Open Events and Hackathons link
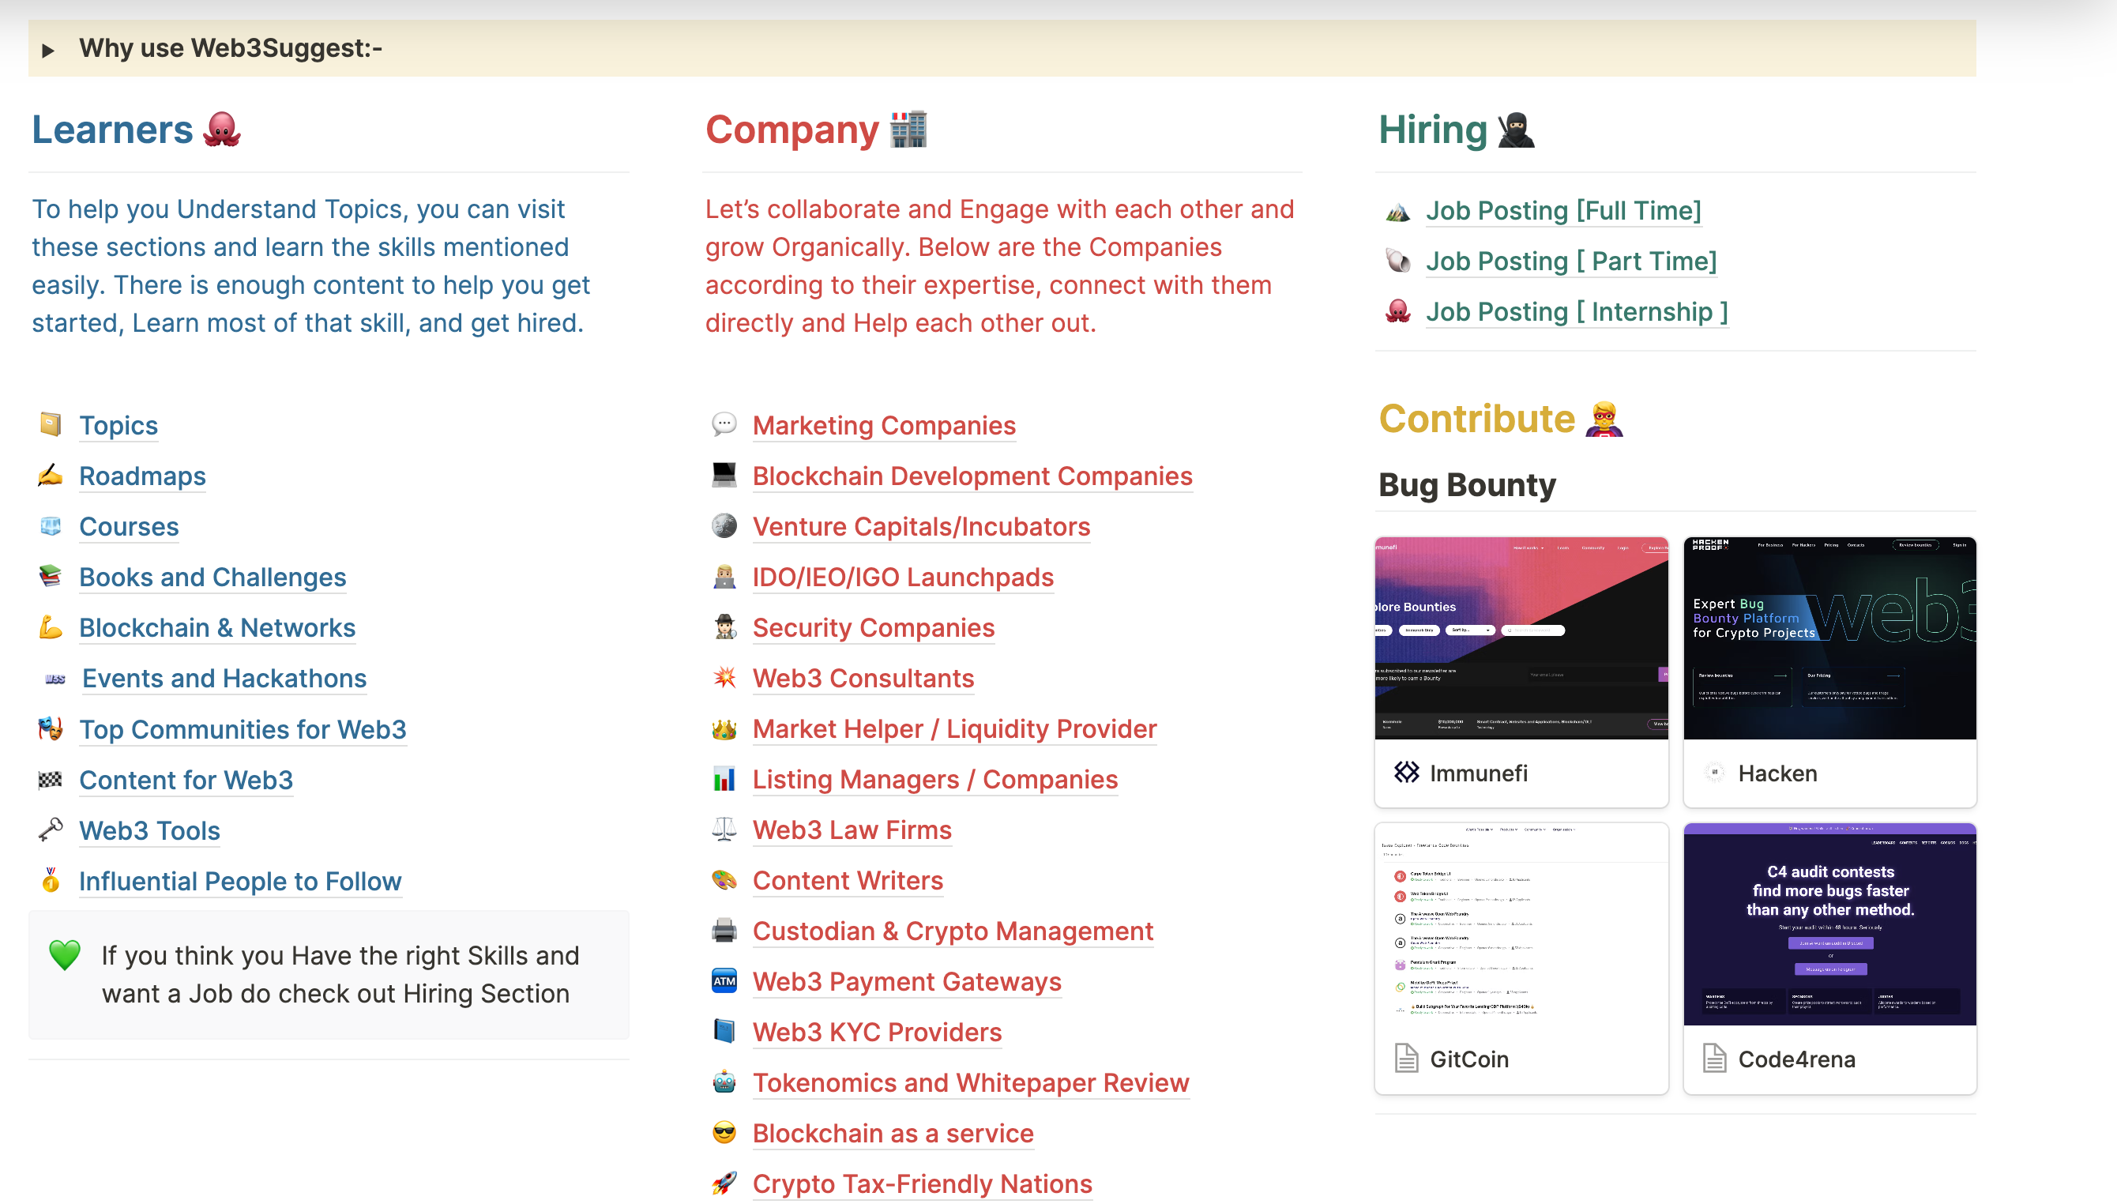Screen dimensions: 2117x1204 pos(224,678)
